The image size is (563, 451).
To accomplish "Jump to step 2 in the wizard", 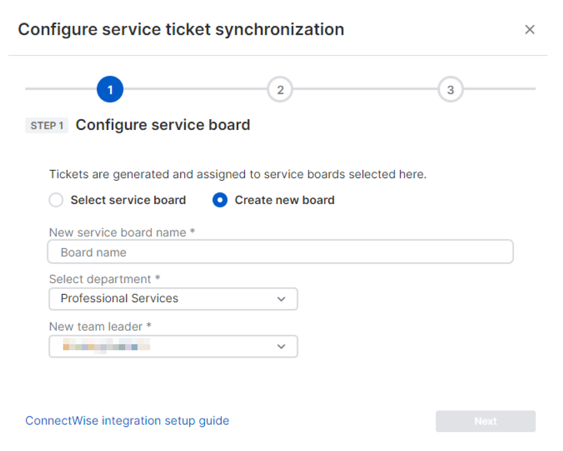I will tap(280, 89).
